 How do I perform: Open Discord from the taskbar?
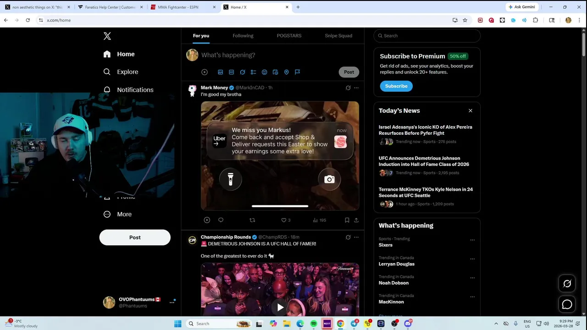pyautogui.click(x=408, y=324)
